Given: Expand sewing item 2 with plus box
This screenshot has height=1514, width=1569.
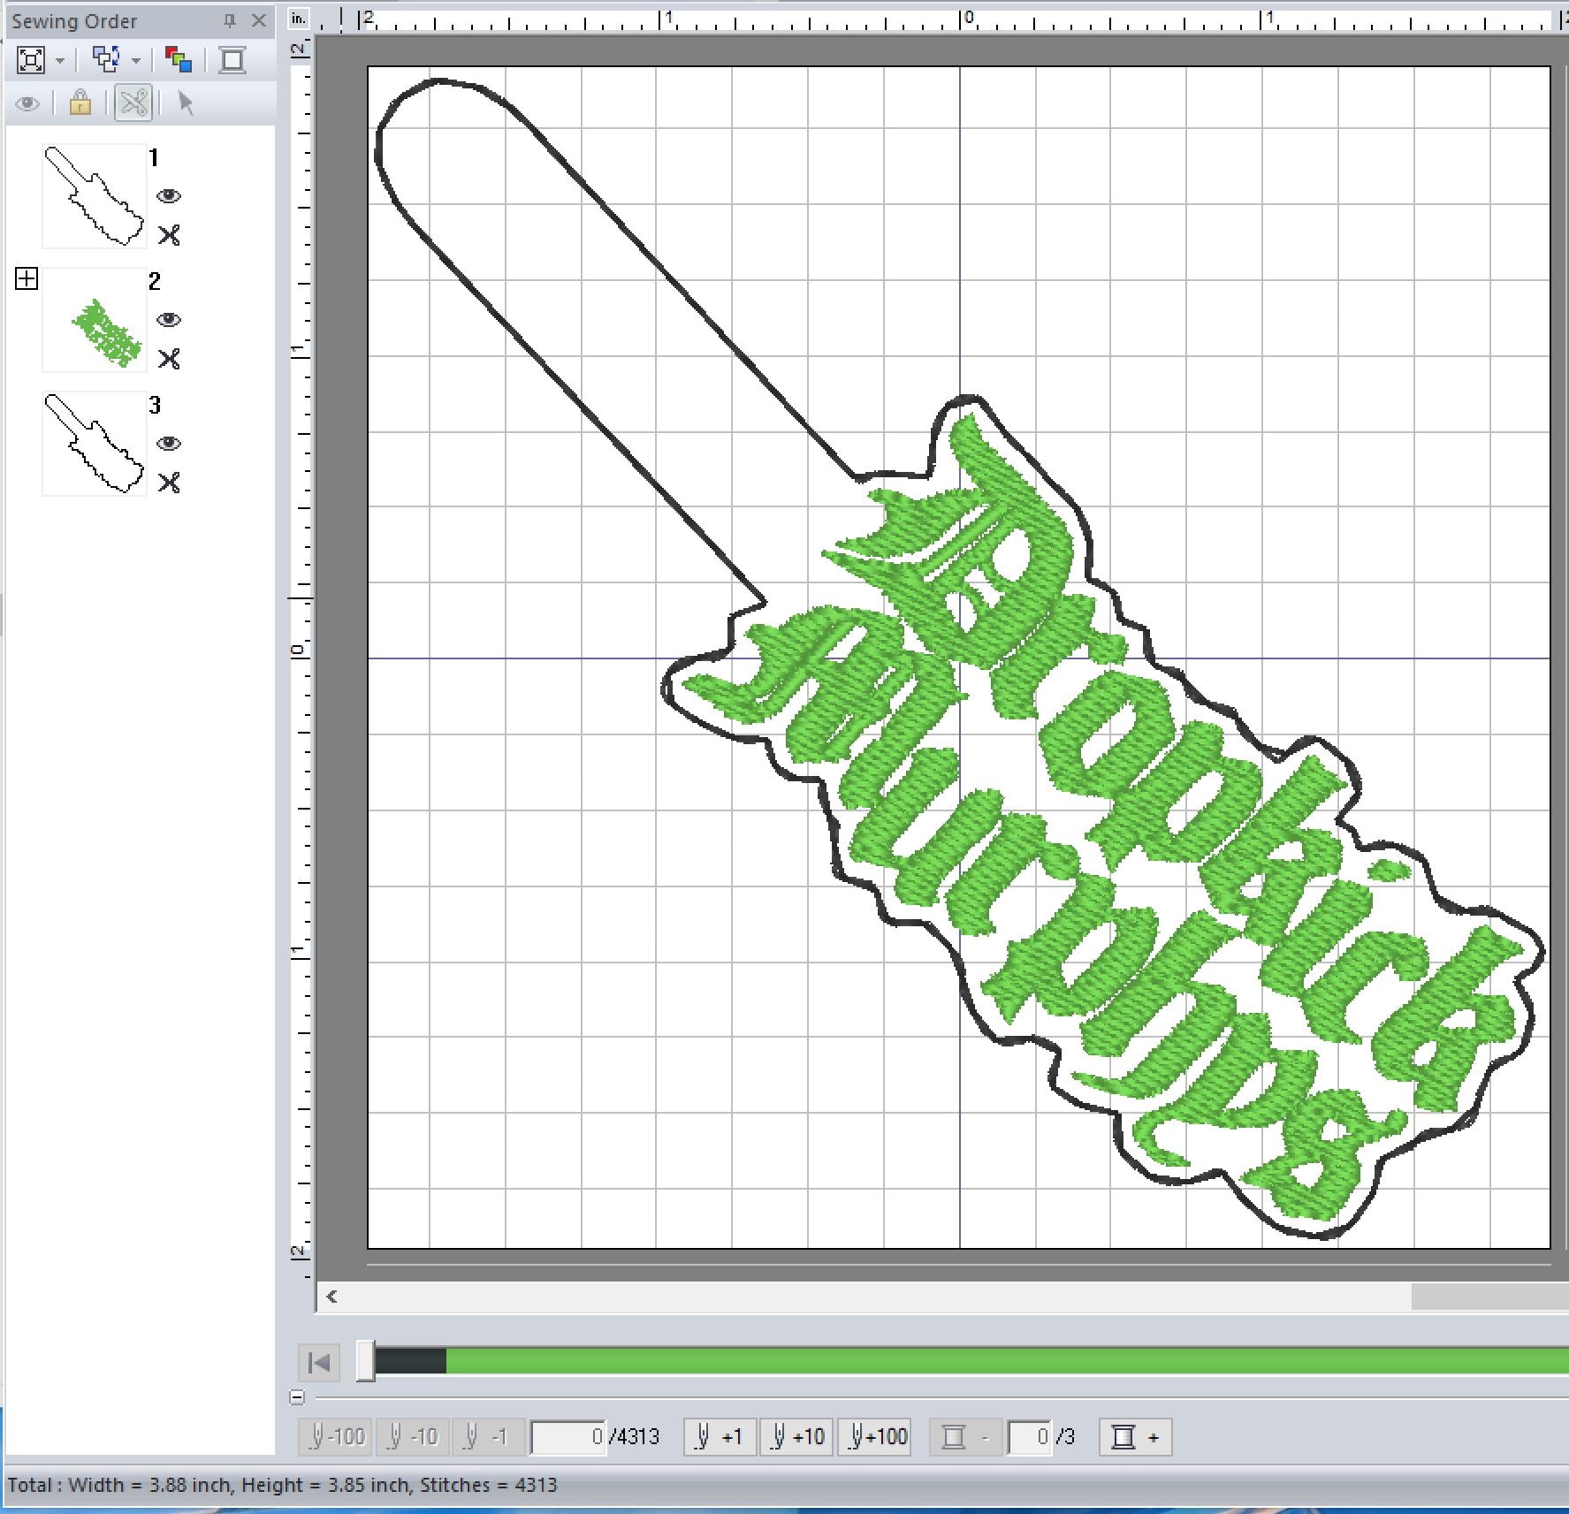Looking at the screenshot, I should 27,279.
